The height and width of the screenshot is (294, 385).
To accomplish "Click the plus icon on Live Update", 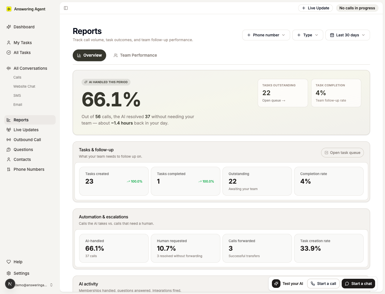I will coord(304,8).
